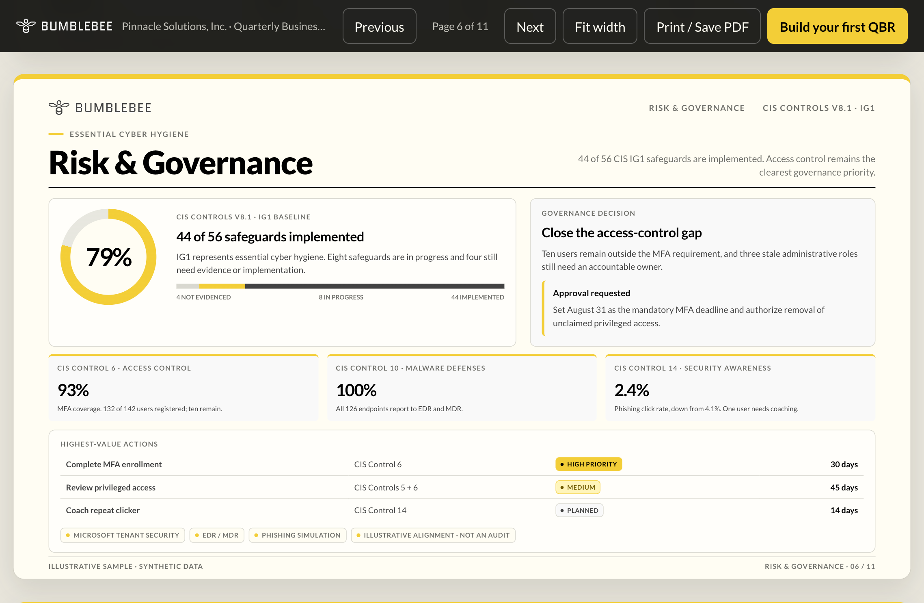Select the Phishing Simulation tag
The height and width of the screenshot is (603, 924).
click(x=298, y=535)
